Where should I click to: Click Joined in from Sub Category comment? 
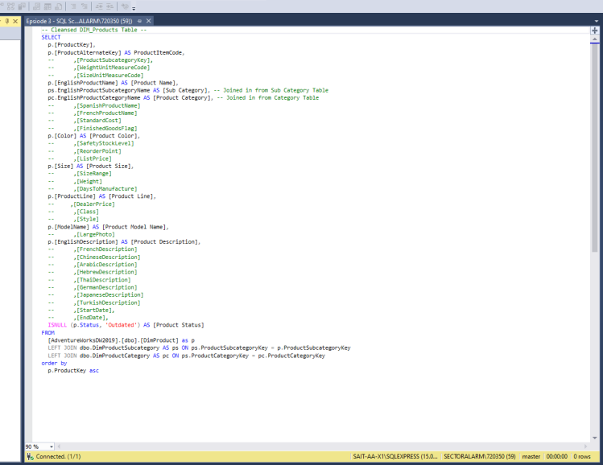coord(271,90)
